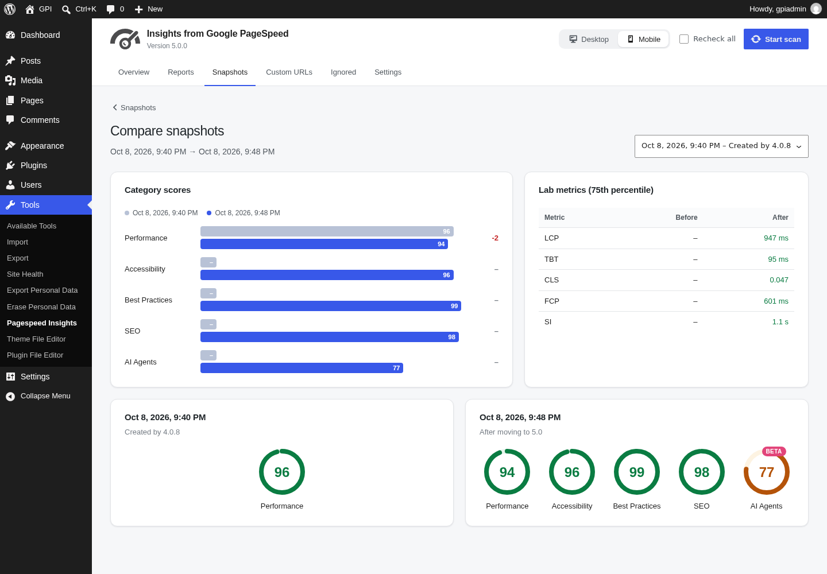Open Site Health under Tools
Image resolution: width=827 pixels, height=574 pixels.
[25, 274]
